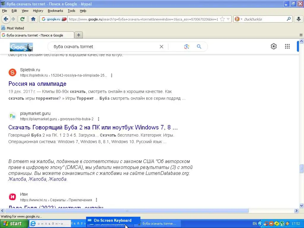This screenshot has width=304, height=228.
Task: Click the Forward arrow button
Action: pos(13,19)
